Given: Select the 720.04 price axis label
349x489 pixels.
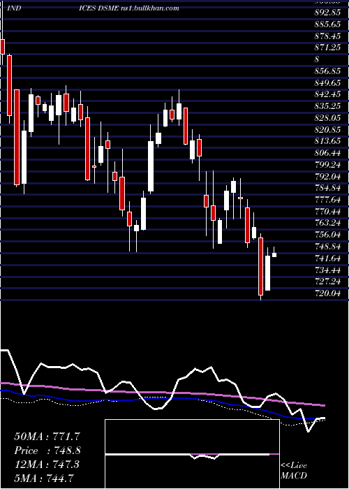Looking at the screenshot, I should point(327,293).
